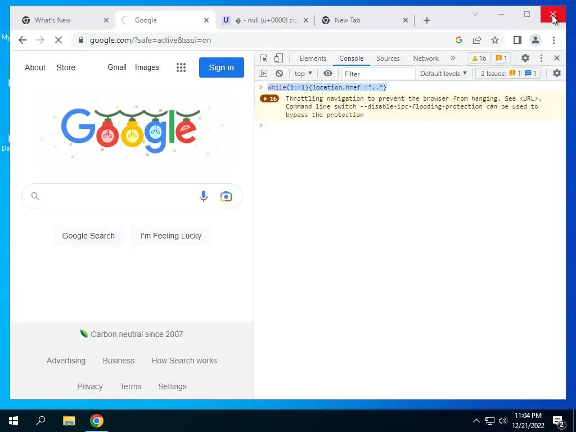Close the New Tab tab
The image size is (576, 432).
406,20
